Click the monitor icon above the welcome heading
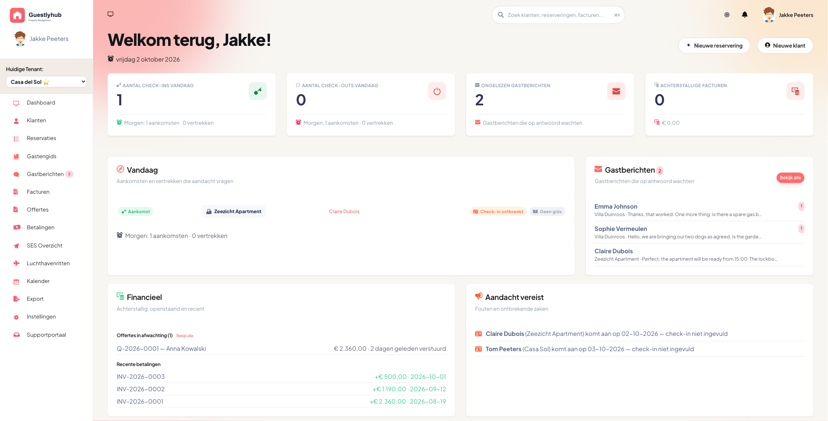Viewport: 828px width, 421px height. [111, 14]
